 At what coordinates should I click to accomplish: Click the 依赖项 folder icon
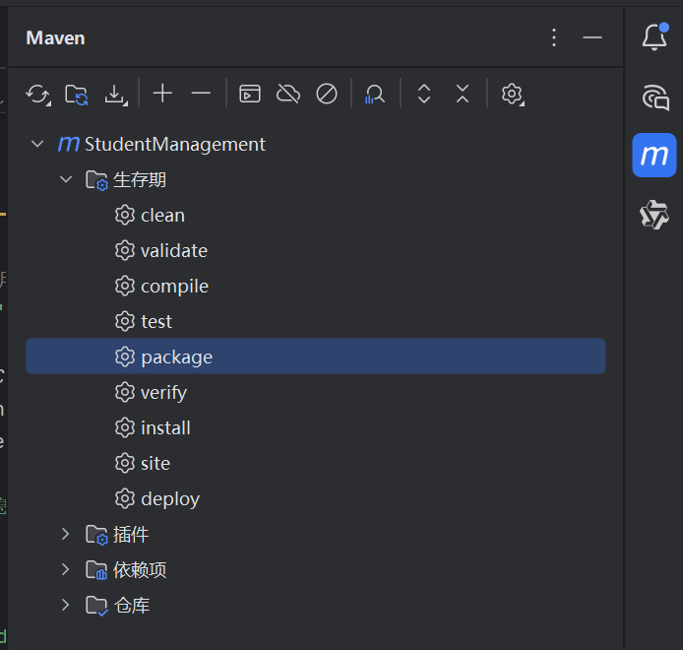(x=96, y=570)
